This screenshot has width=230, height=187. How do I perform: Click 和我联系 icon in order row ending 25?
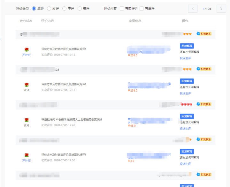click(x=204, y=69)
